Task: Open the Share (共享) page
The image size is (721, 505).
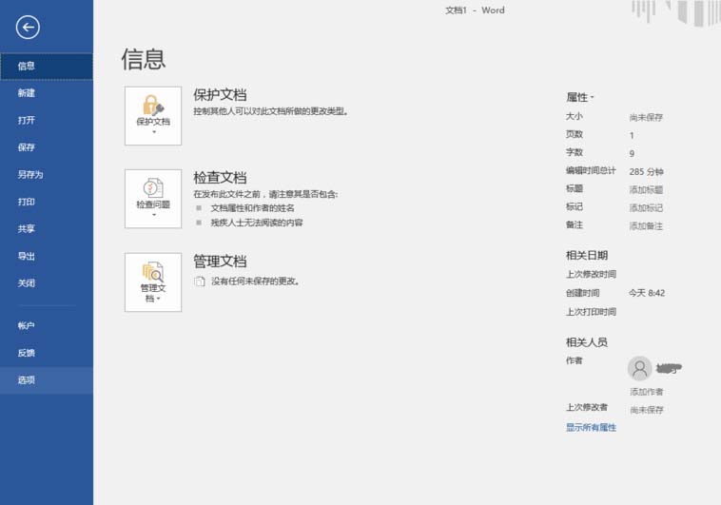Action: pyautogui.click(x=27, y=229)
